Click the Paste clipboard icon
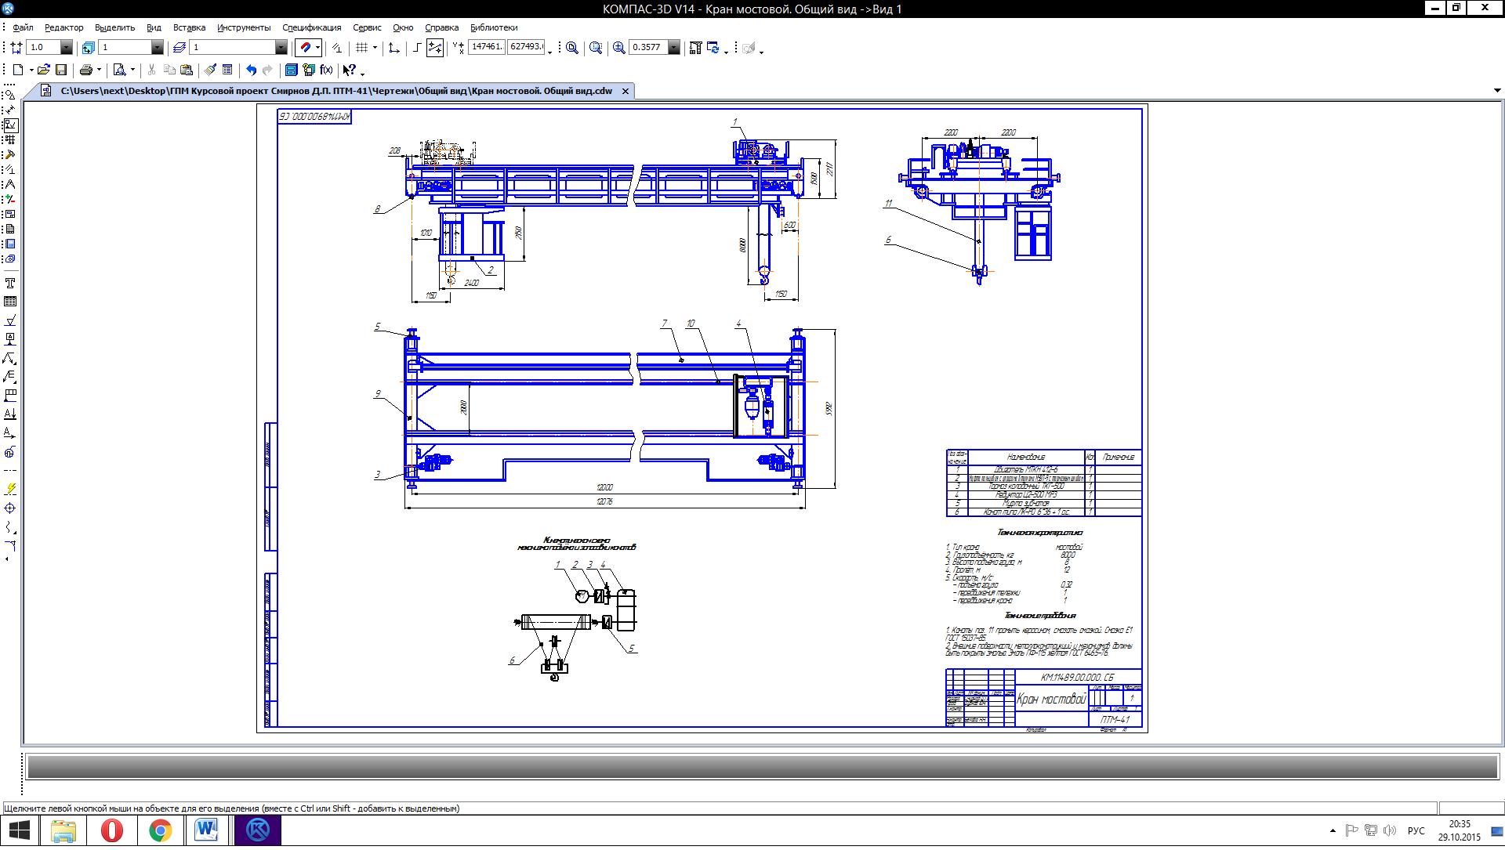 187,70
